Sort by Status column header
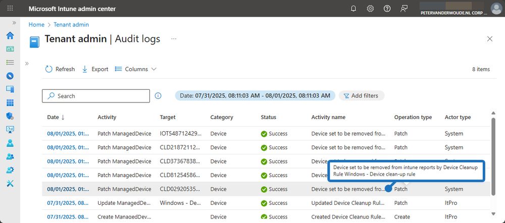 click(268, 117)
